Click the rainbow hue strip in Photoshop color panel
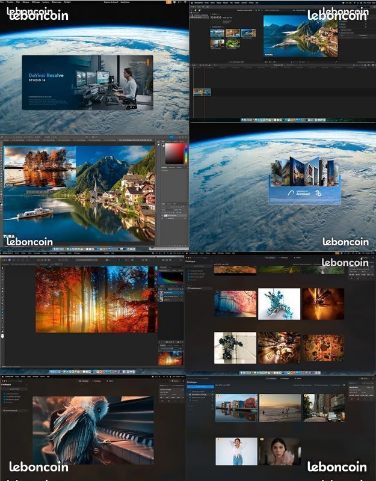Screen dimensions: 376x481 (185, 153)
